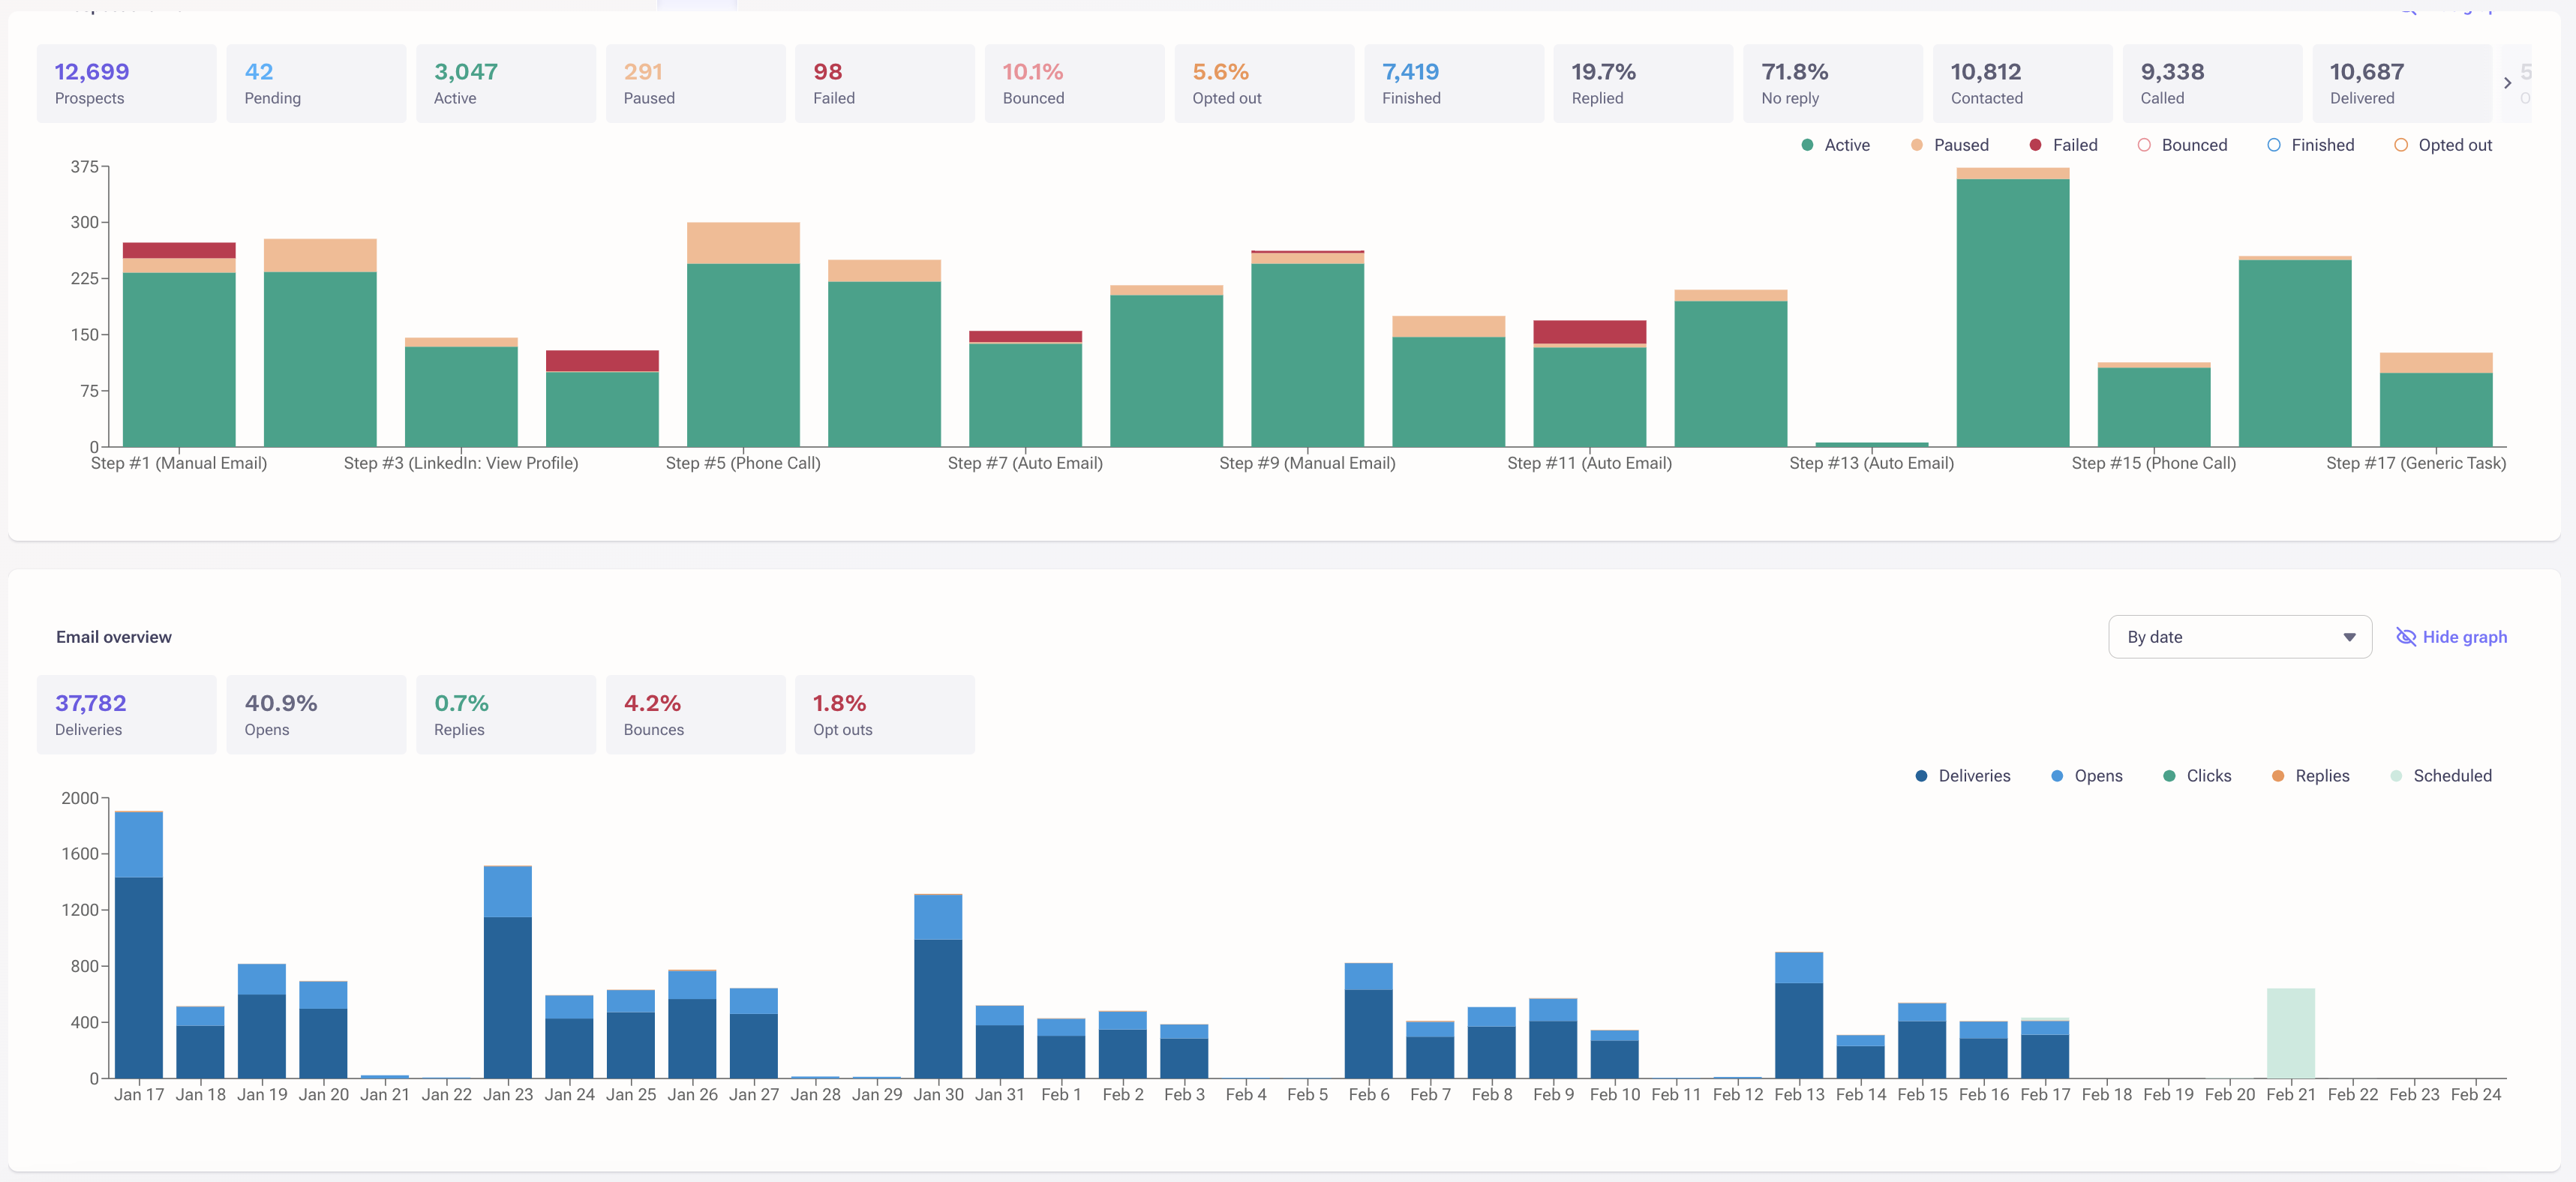2576x1182 pixels.
Task: Enable Bounced series legend circle
Action: tap(2144, 145)
